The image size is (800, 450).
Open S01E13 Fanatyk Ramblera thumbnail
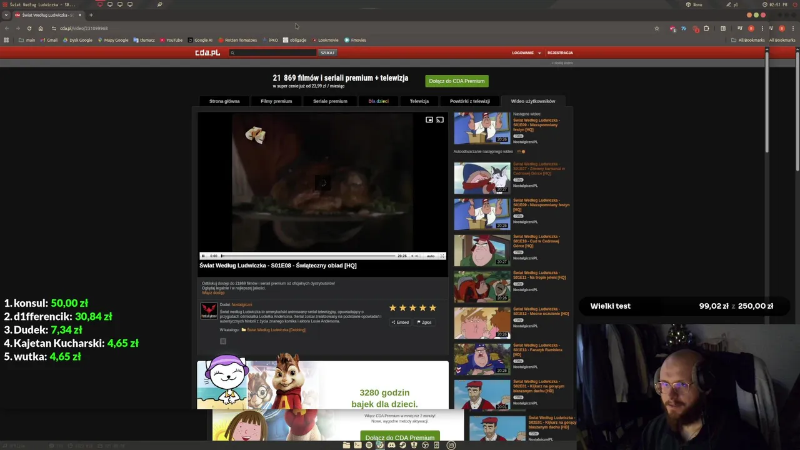(x=482, y=359)
